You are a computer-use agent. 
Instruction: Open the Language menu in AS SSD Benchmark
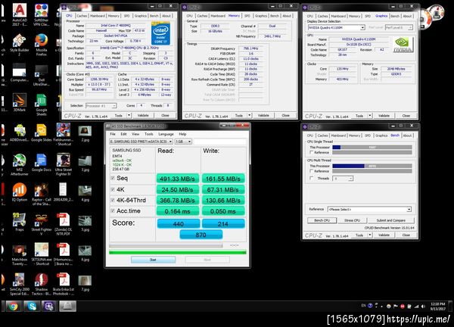pos(166,134)
